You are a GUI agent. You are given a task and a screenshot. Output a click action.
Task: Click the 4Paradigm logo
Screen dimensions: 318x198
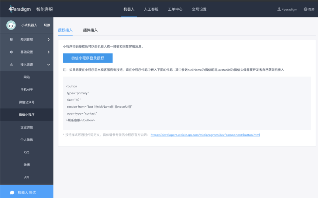point(20,9)
